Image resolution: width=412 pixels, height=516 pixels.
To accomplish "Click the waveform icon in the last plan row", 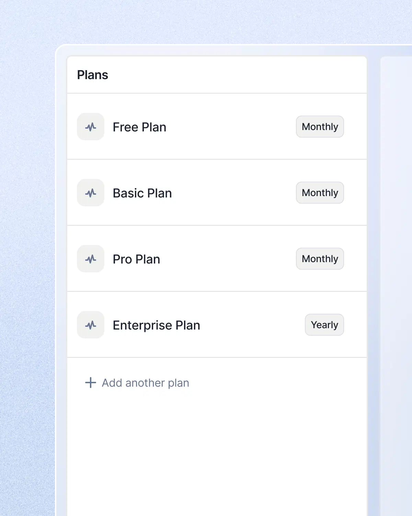I will pos(90,325).
